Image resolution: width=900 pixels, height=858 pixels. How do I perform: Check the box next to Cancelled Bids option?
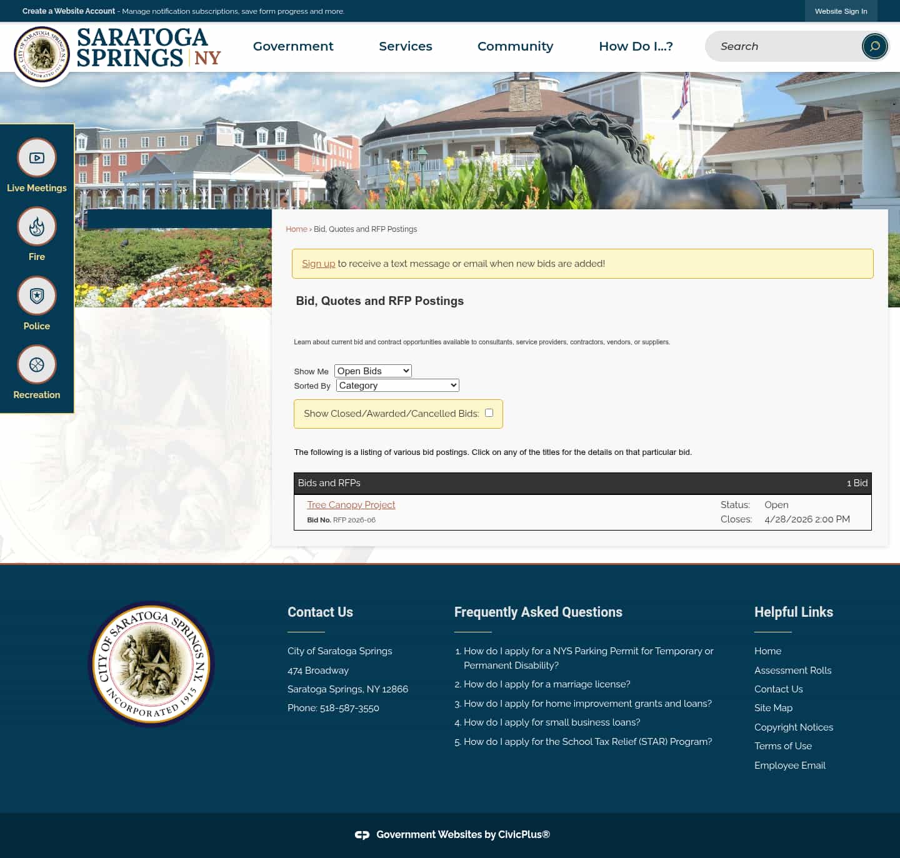click(489, 413)
